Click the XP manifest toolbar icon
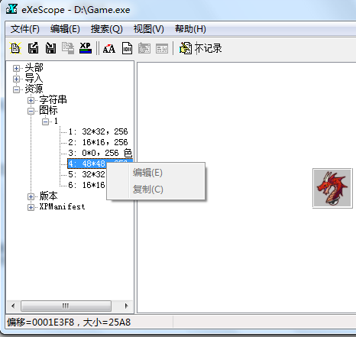 pos(86,48)
